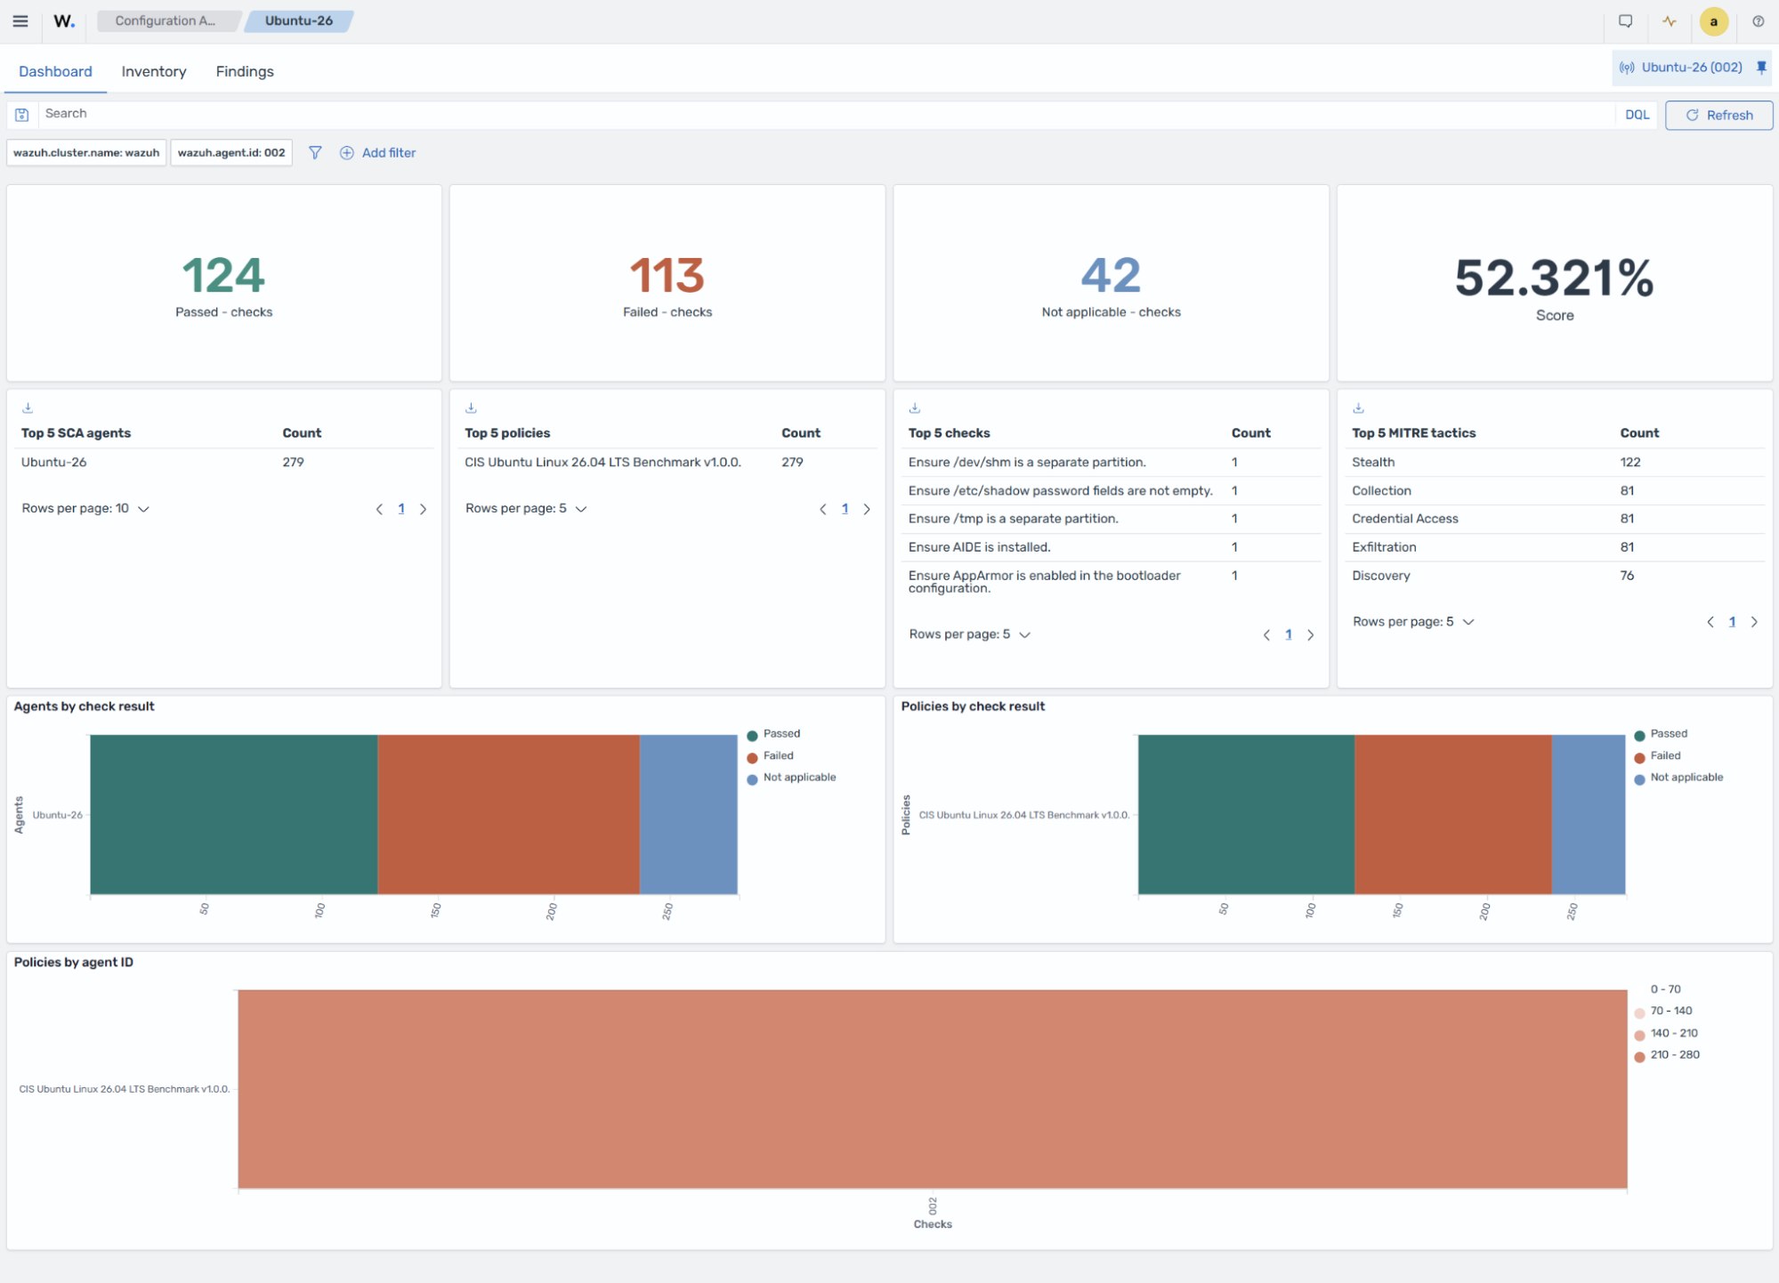Click the Wazuh W. logo
Screen dimensions: 1779x1283
(x=64, y=21)
